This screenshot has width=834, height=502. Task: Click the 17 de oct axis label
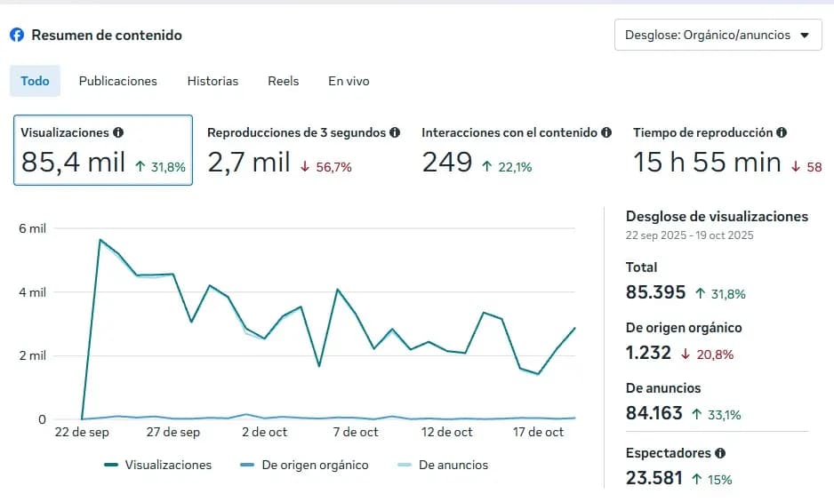[x=538, y=433]
